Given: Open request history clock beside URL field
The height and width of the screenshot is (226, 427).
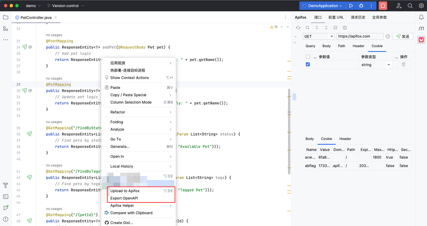Looking at the screenshot, I should point(388,37).
